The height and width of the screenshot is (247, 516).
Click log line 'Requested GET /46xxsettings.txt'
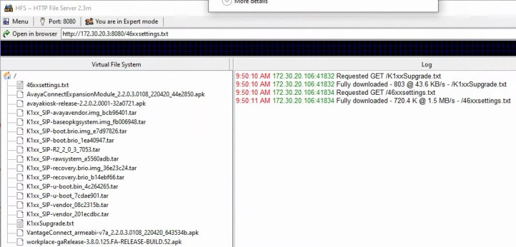335,92
